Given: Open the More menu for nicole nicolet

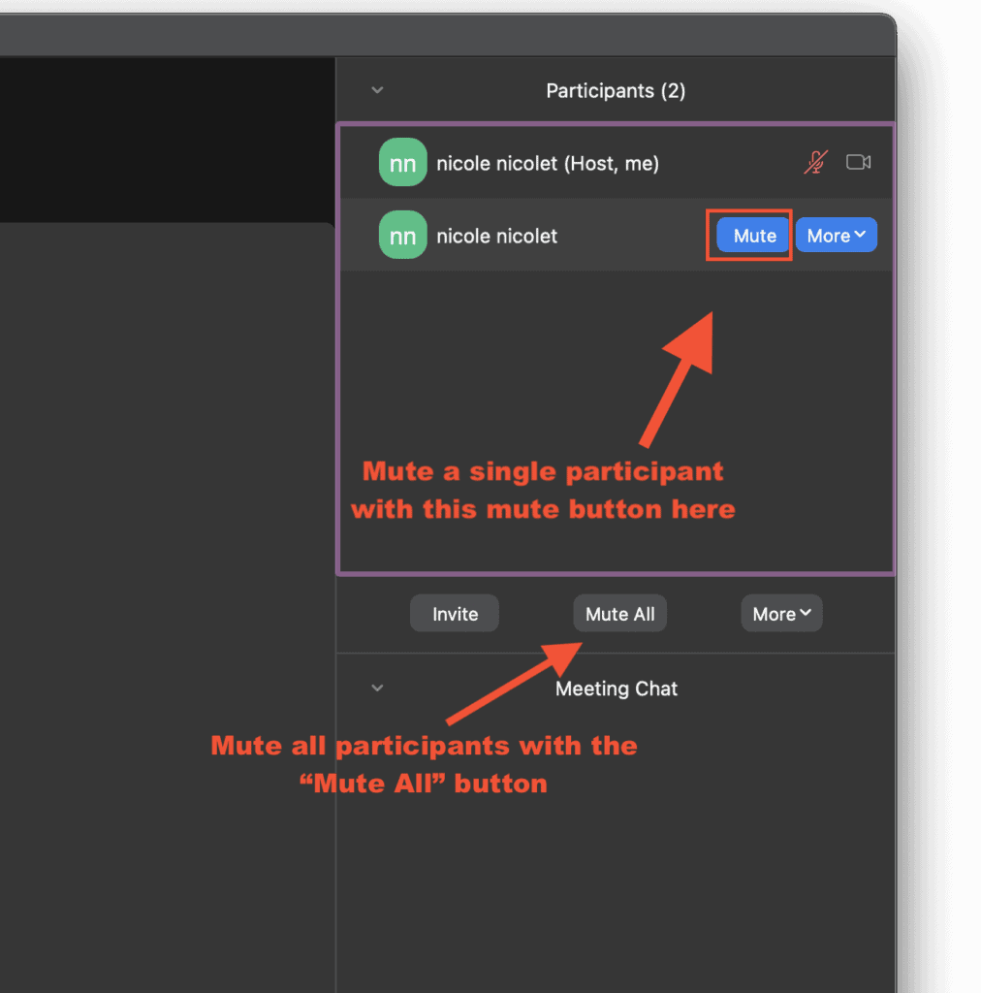Looking at the screenshot, I should (836, 235).
